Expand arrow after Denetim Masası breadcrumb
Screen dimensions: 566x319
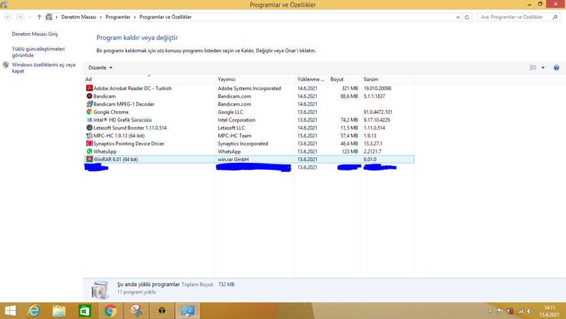pos(101,17)
